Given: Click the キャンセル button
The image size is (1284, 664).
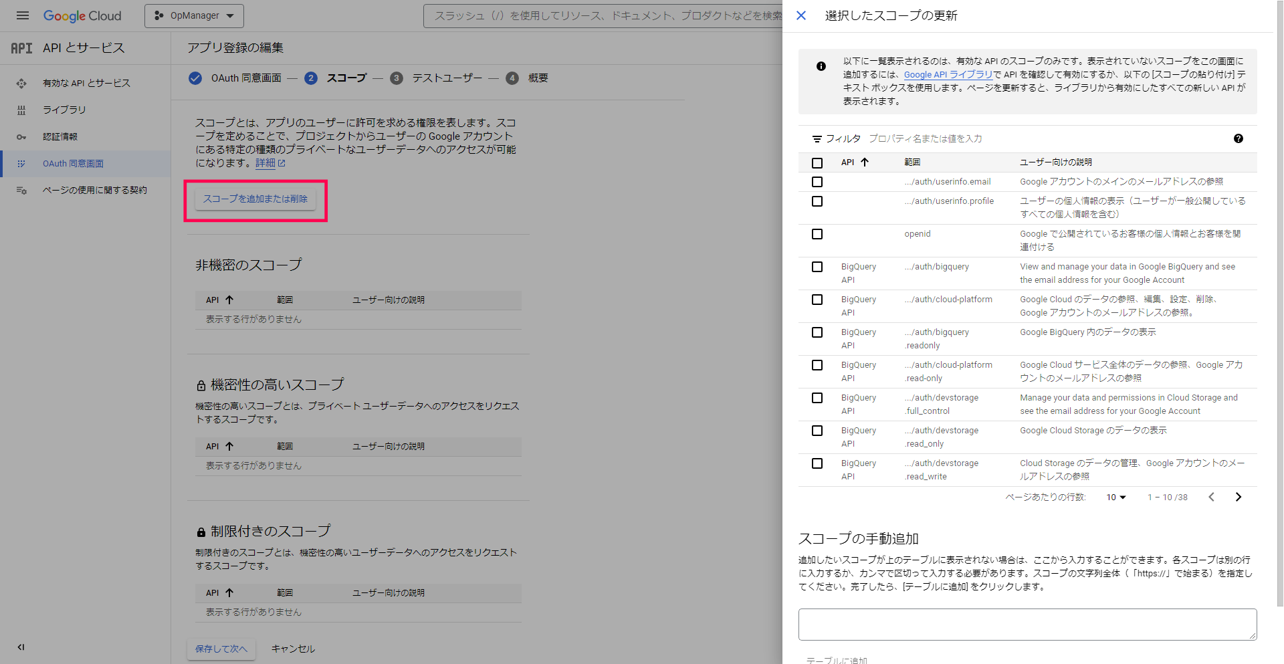Looking at the screenshot, I should point(293,649).
